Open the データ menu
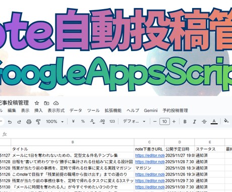 pos(76,111)
